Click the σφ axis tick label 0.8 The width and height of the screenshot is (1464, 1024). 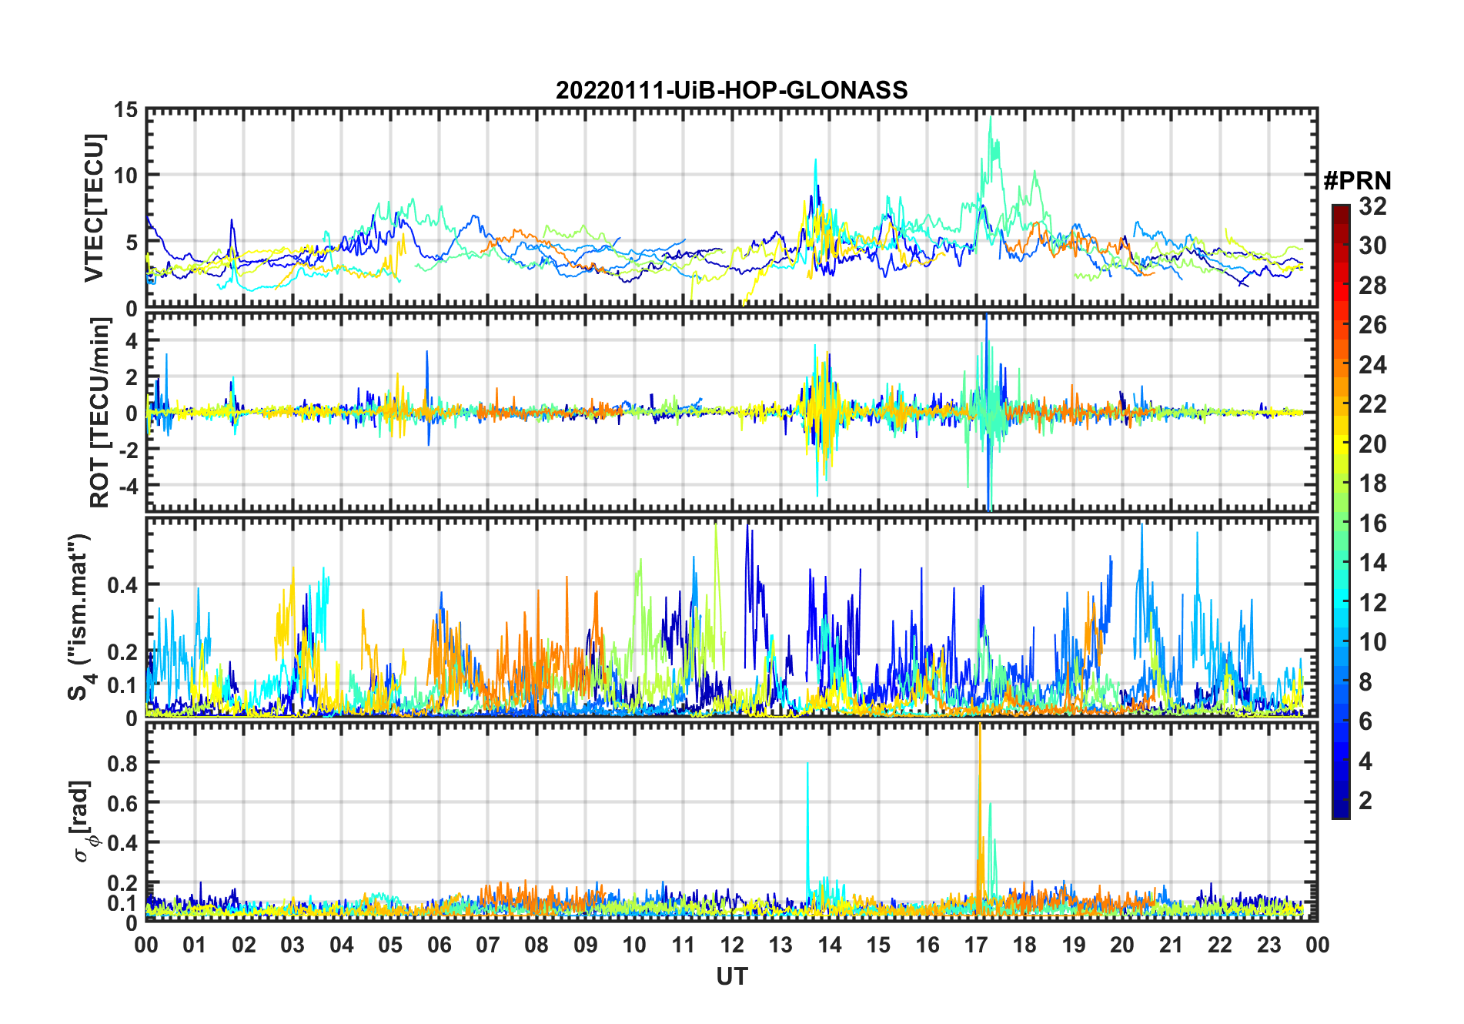[x=123, y=763]
